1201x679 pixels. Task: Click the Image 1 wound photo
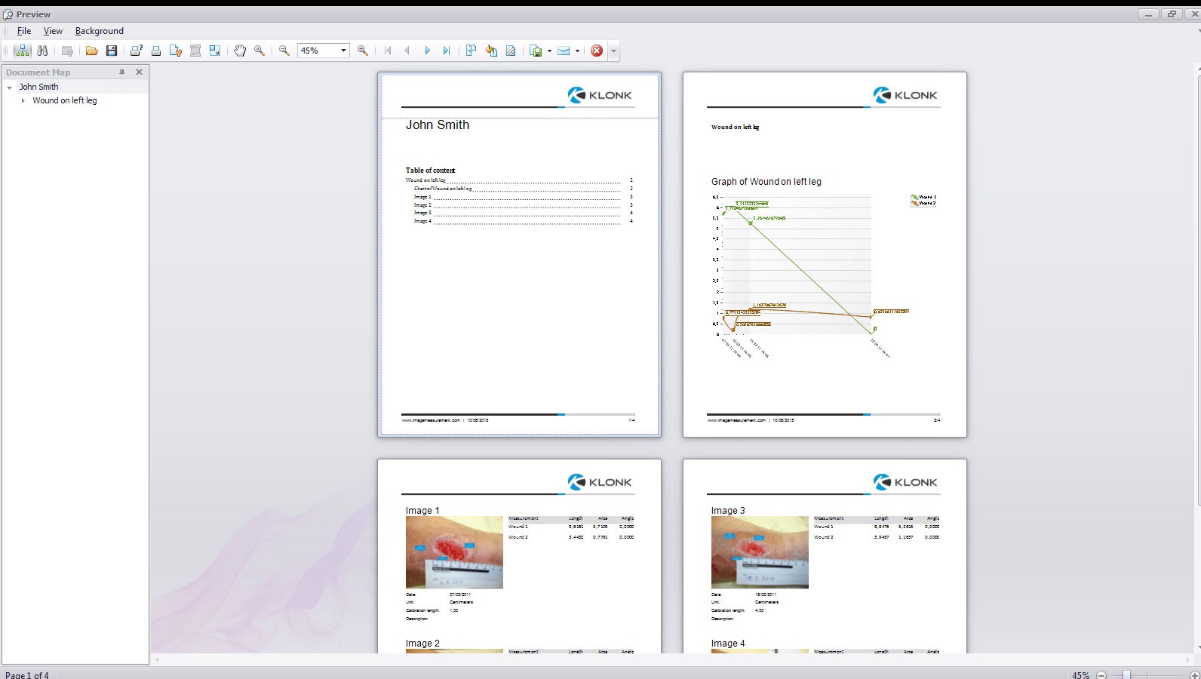click(x=454, y=552)
